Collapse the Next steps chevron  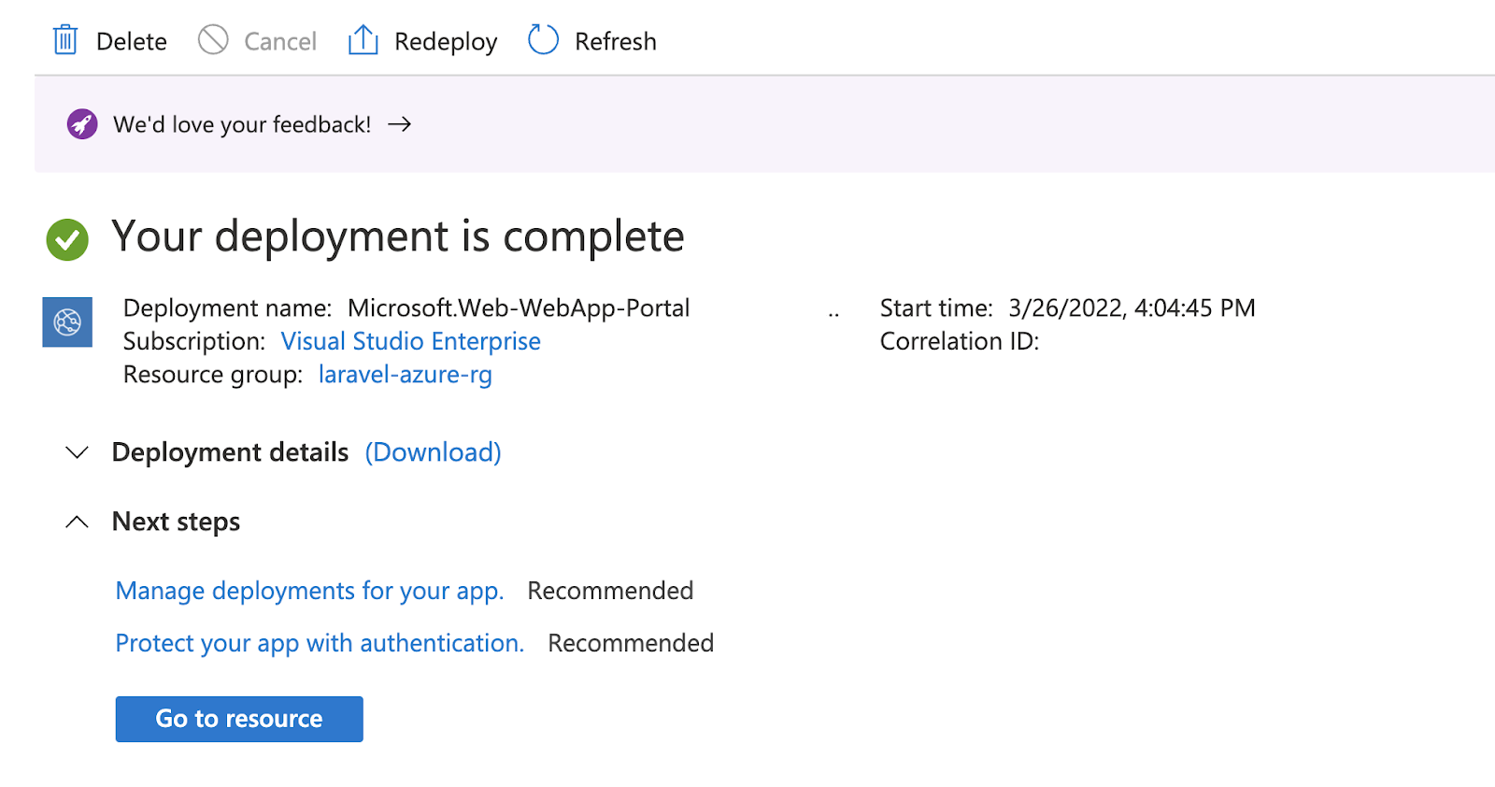pos(77,522)
